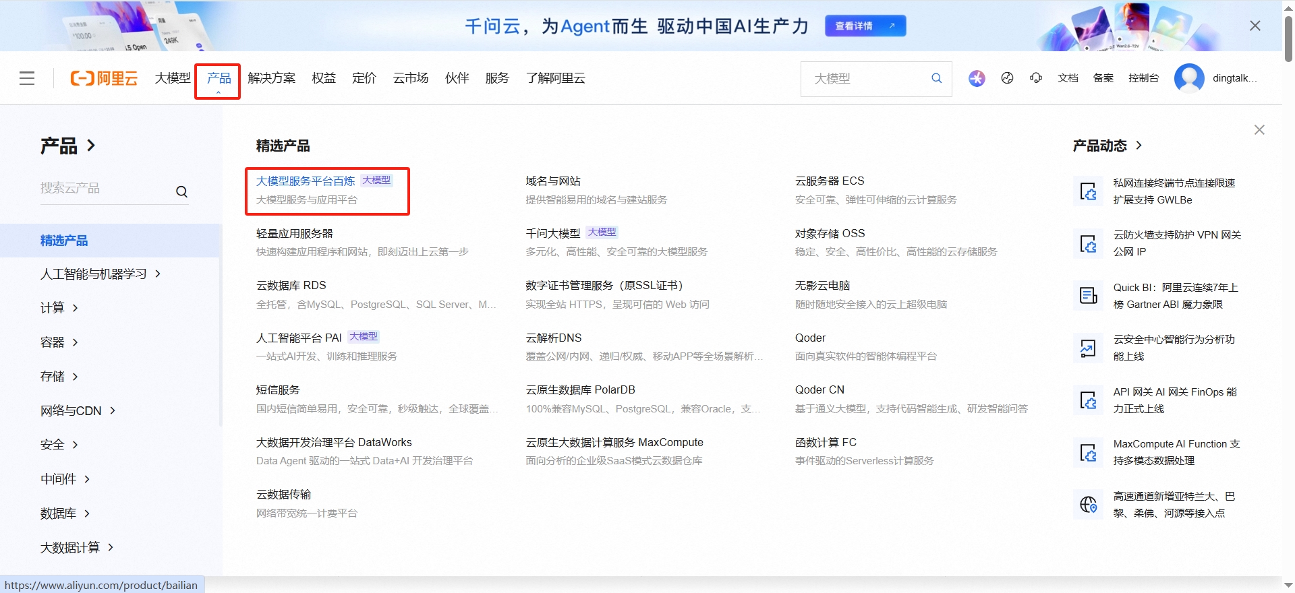Image resolution: width=1295 pixels, height=593 pixels.
Task: Click icon beside API 网关 AI 网关 FinOps news
Action: click(x=1088, y=400)
